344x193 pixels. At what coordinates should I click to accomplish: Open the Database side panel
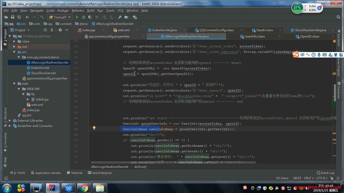339,90
